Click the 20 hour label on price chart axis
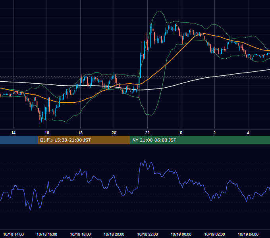This screenshot has height=238, width=270. point(114,133)
